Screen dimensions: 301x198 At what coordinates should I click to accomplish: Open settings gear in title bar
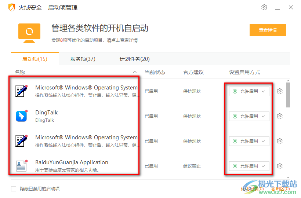[x=264, y=7]
